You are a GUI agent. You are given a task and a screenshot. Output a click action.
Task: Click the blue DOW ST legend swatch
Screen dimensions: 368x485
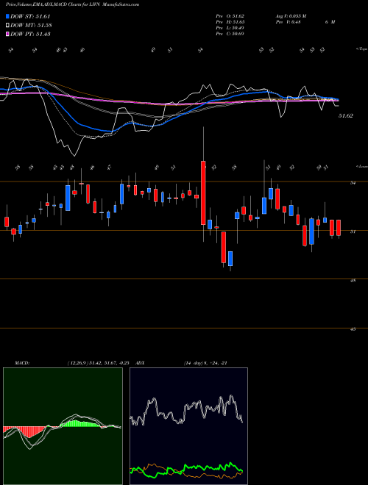[8, 17]
